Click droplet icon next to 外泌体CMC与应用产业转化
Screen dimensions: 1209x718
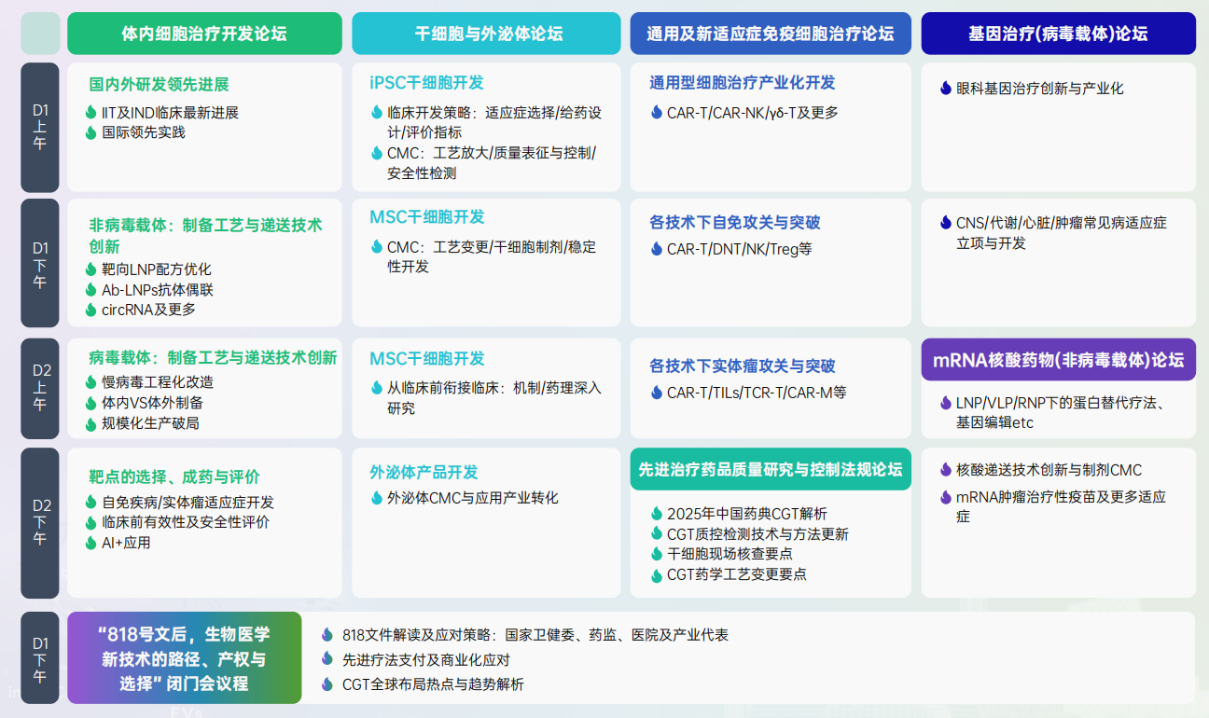coord(377,498)
